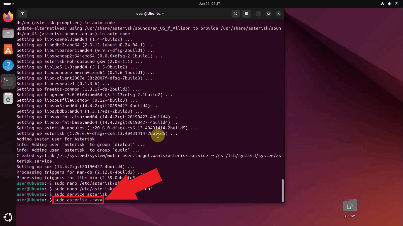Viewport: 403px width, 226px height.
Task: Click 'Setting up asterisk-moh-opsound-gsm' line
Action: [x=79, y=62]
